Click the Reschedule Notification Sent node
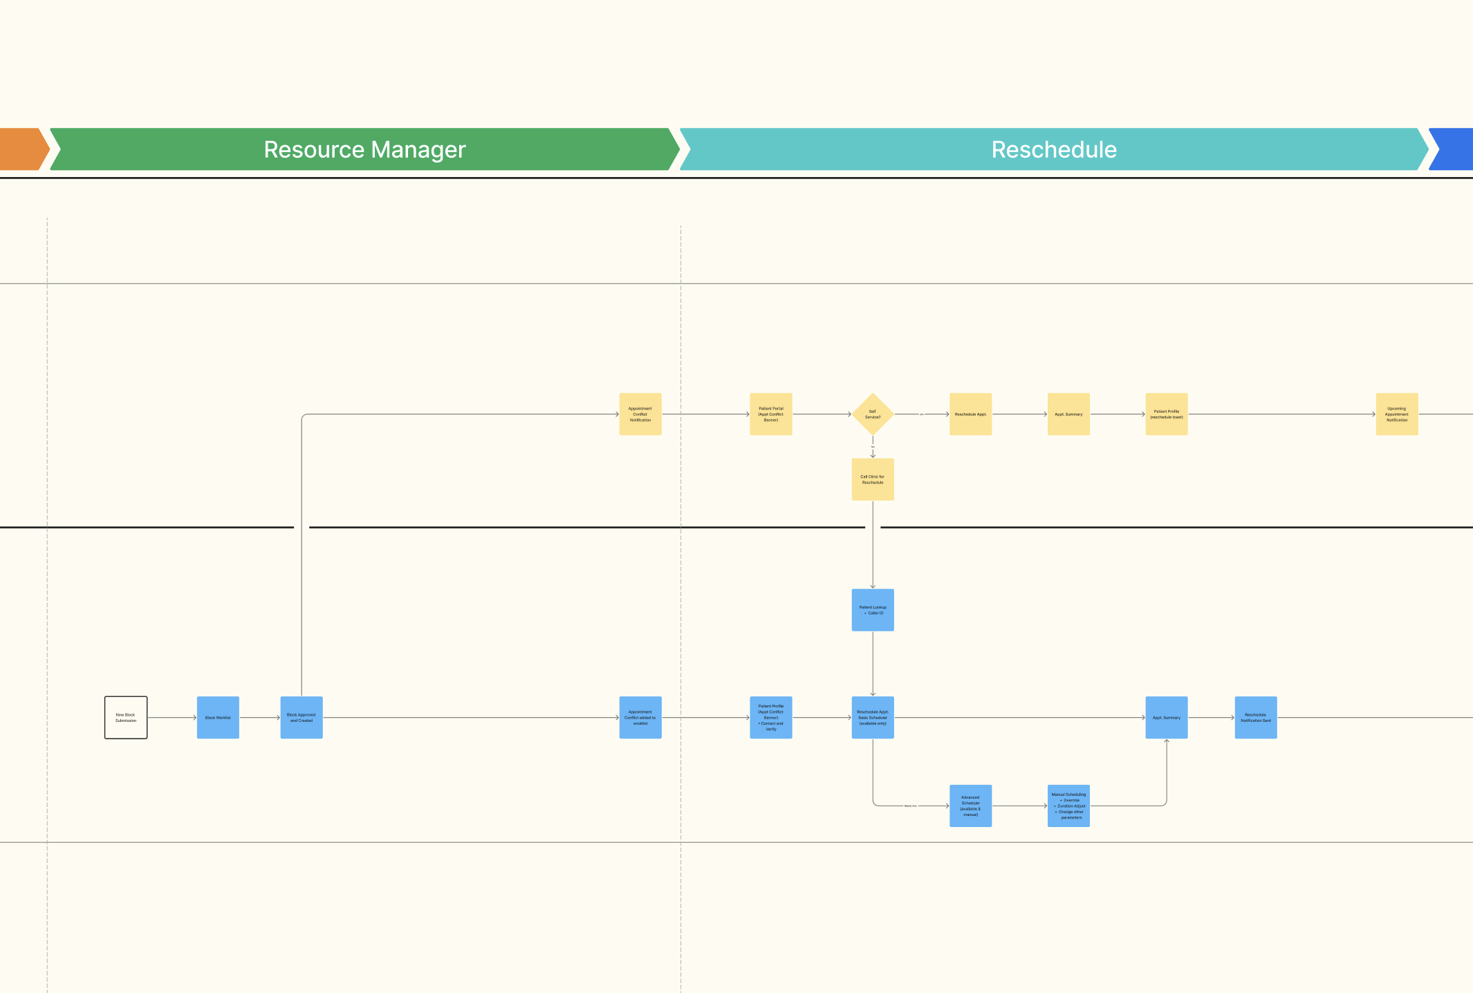Image resolution: width=1473 pixels, height=993 pixels. pyautogui.click(x=1256, y=718)
